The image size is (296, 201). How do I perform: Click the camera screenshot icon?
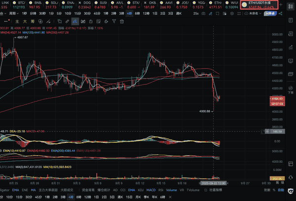click(202, 14)
